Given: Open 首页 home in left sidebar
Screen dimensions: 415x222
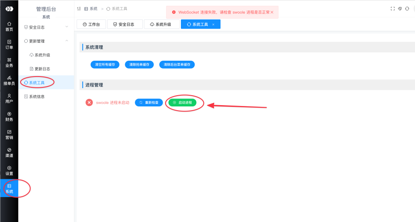Looking at the screenshot, I should click(9, 26).
